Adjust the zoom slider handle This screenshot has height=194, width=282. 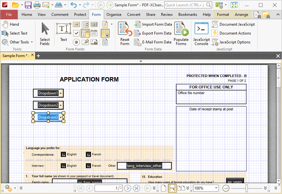[x=247, y=188]
